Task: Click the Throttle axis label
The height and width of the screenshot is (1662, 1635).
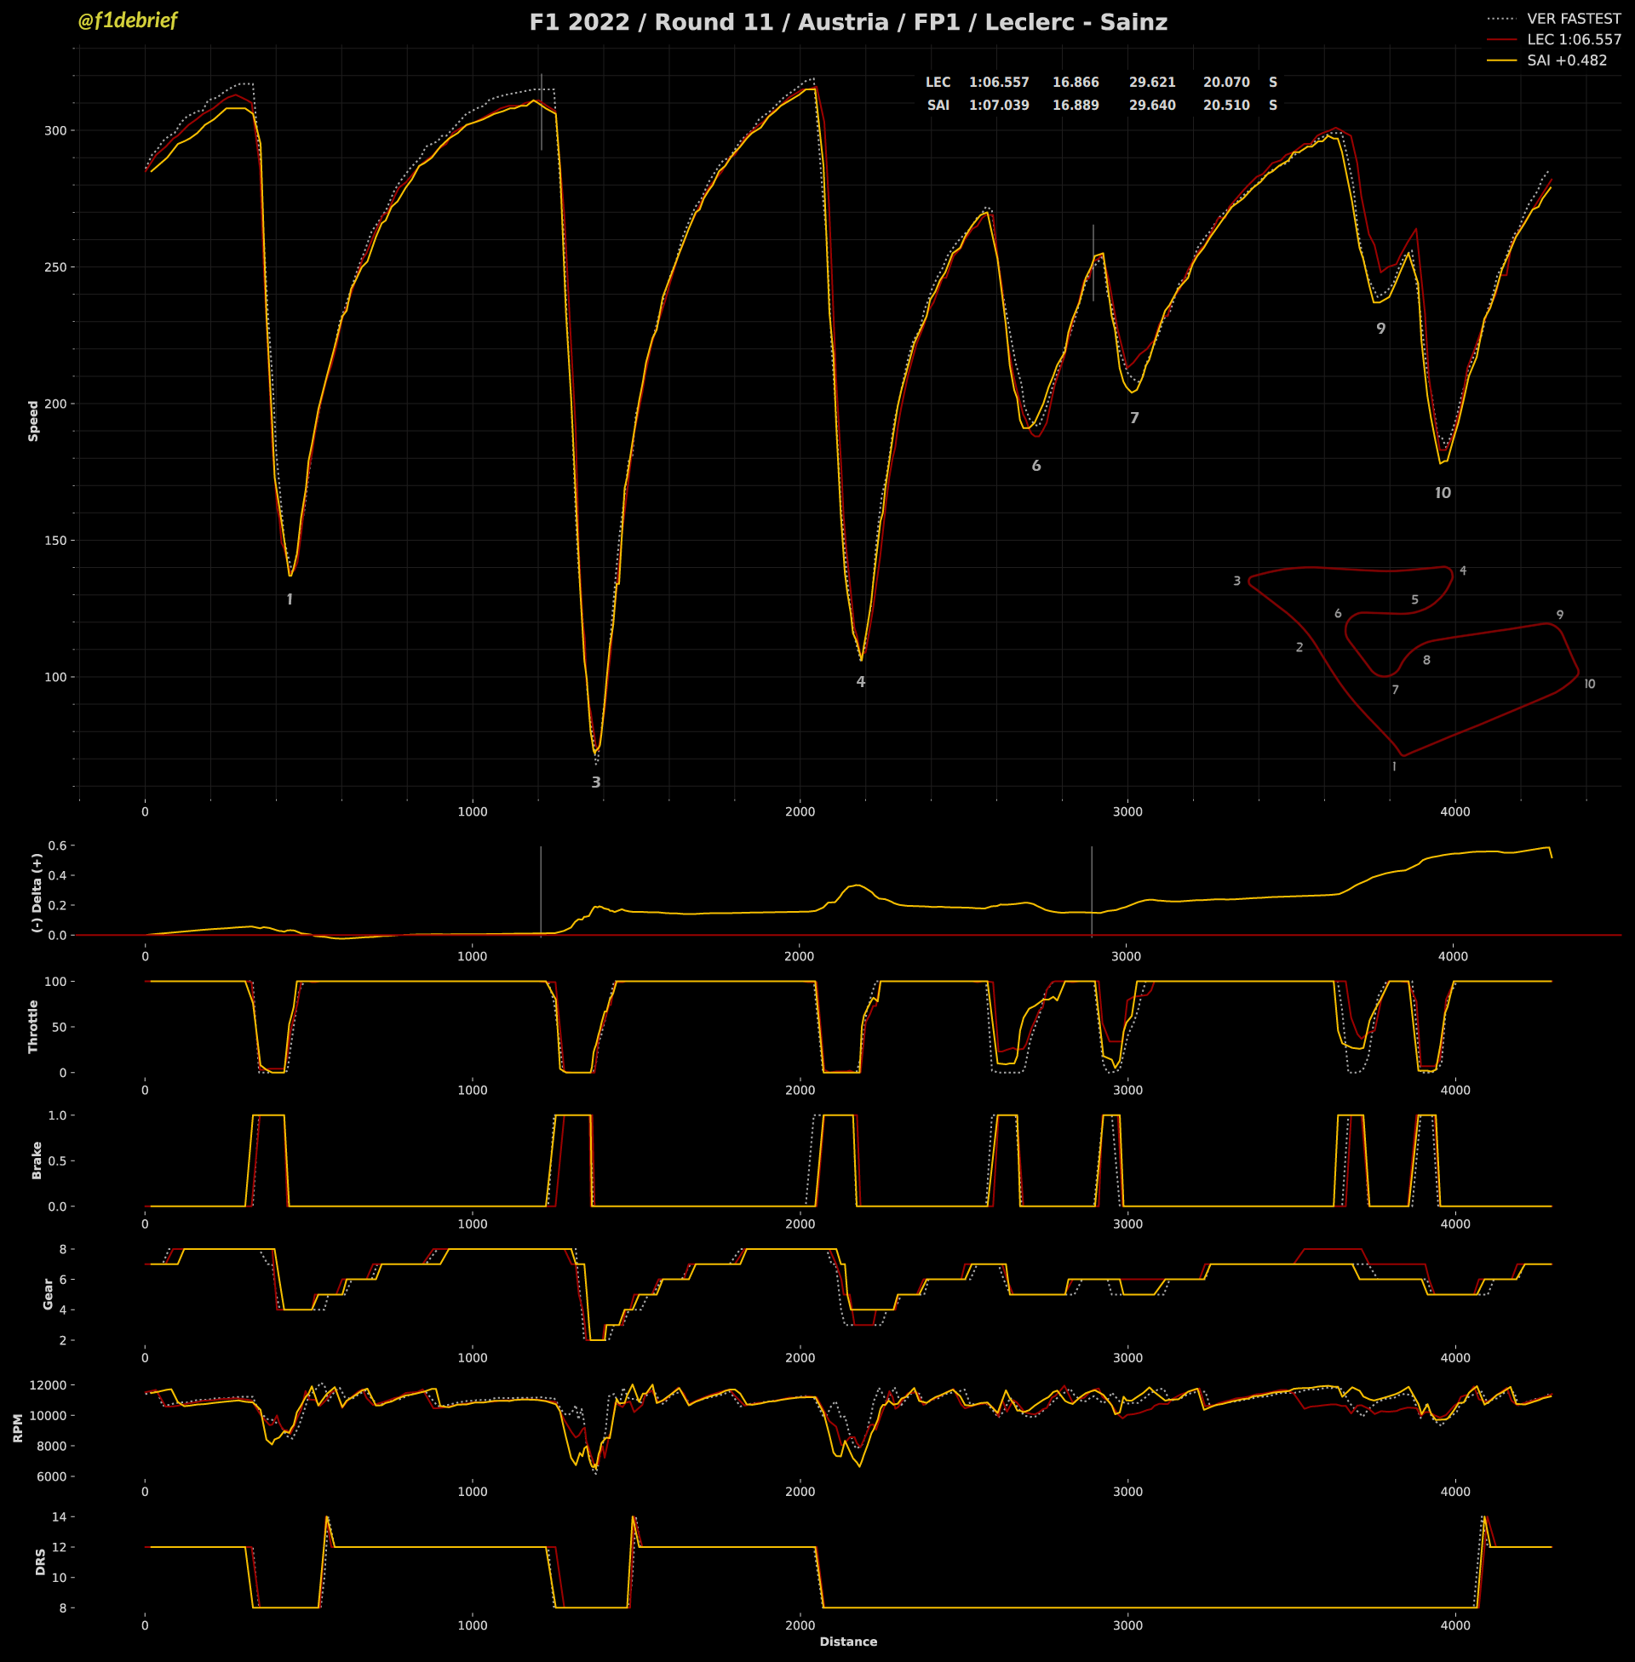Action: (x=33, y=1026)
